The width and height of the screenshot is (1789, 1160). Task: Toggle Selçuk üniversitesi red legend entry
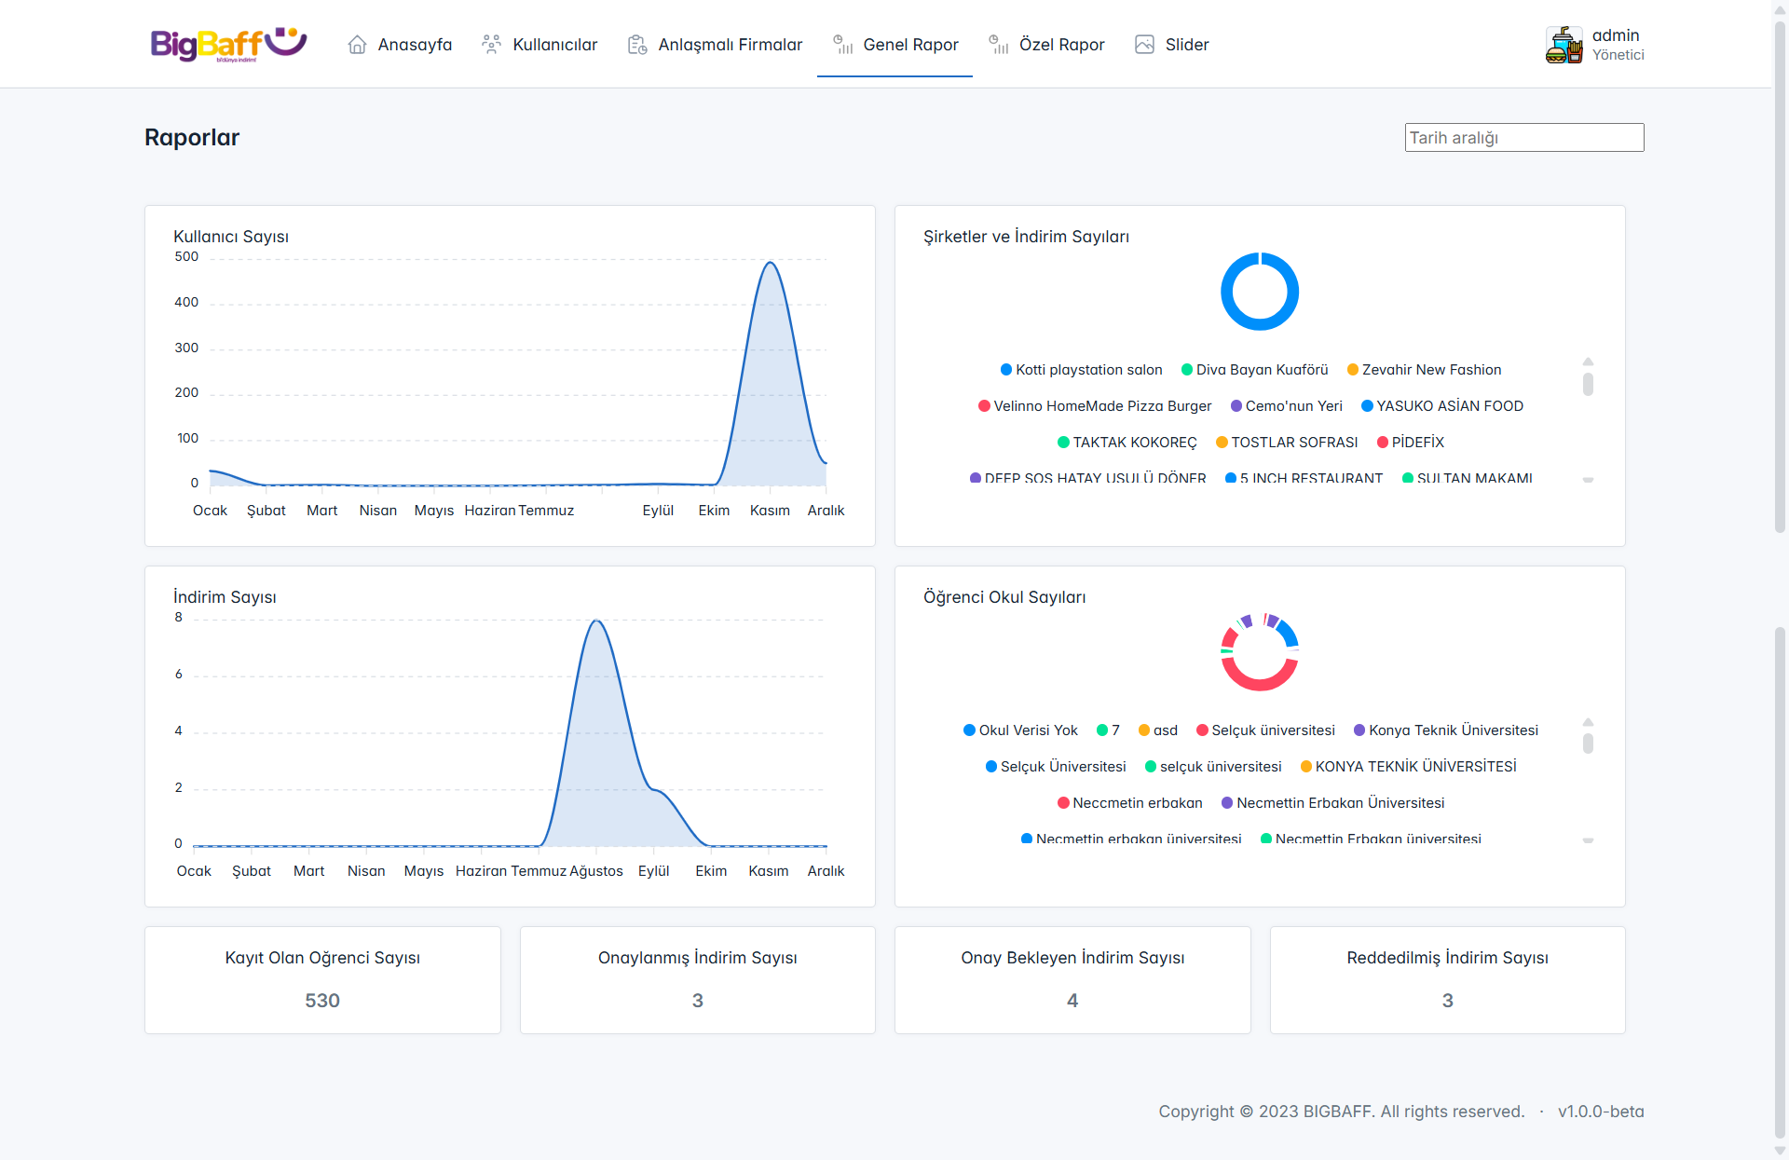(x=1272, y=730)
